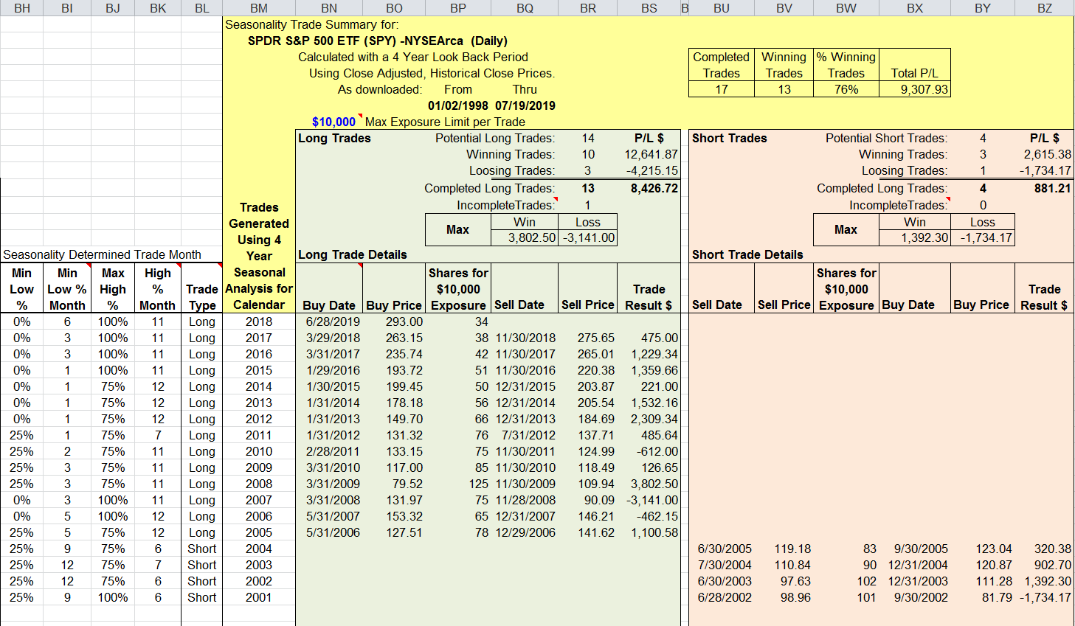
Task: Select buy date 6/28/2019
Action: (x=333, y=321)
